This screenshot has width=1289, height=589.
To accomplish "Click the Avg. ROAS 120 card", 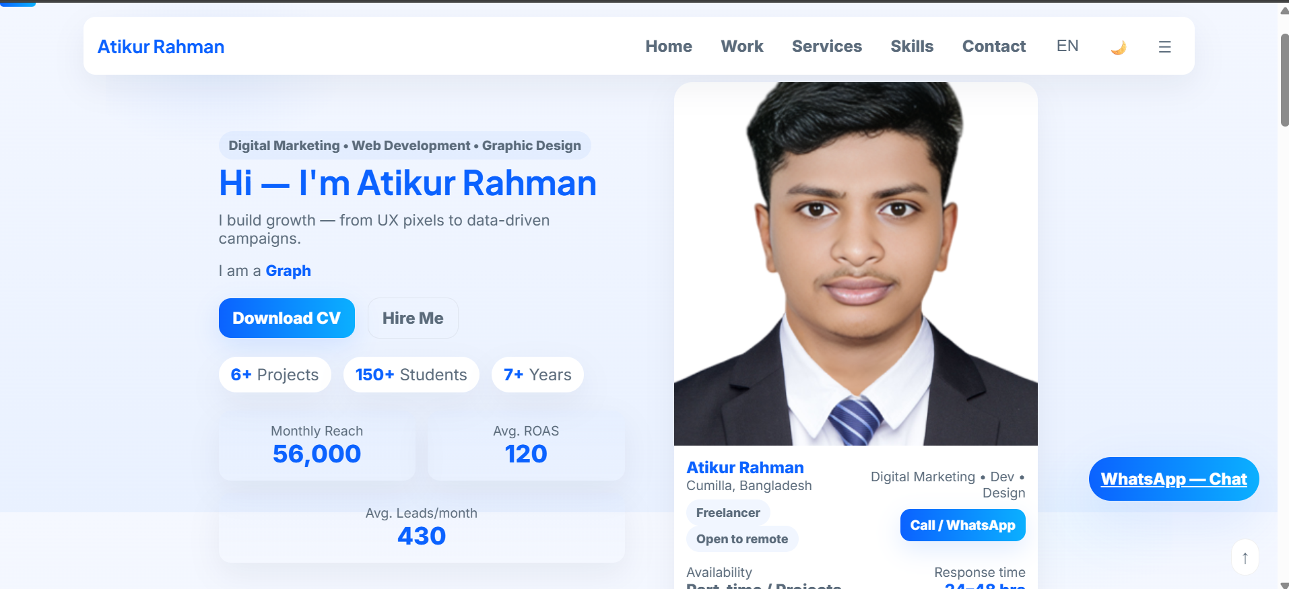I will point(526,445).
